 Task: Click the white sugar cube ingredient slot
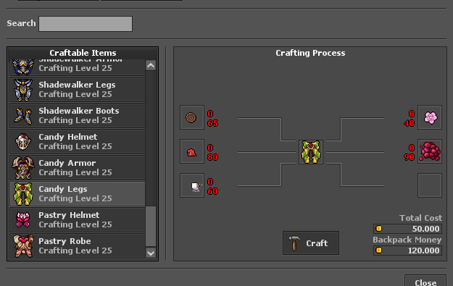(192, 185)
